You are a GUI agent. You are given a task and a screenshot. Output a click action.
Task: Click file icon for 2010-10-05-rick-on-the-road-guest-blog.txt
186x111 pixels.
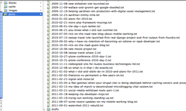point(49,45)
